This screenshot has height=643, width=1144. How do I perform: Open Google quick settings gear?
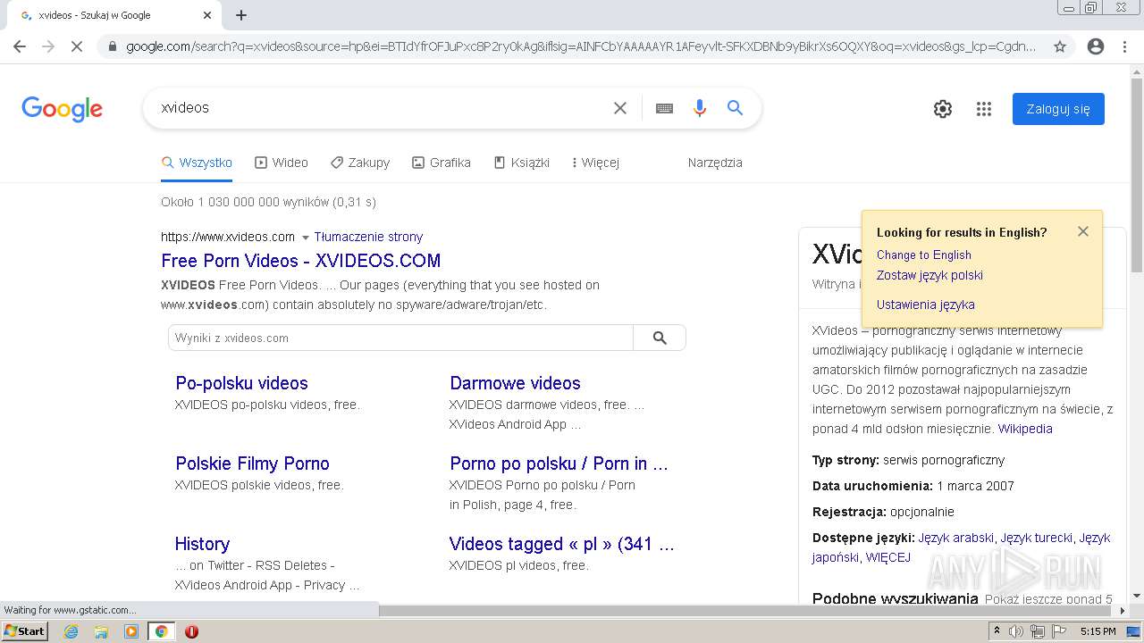943,109
